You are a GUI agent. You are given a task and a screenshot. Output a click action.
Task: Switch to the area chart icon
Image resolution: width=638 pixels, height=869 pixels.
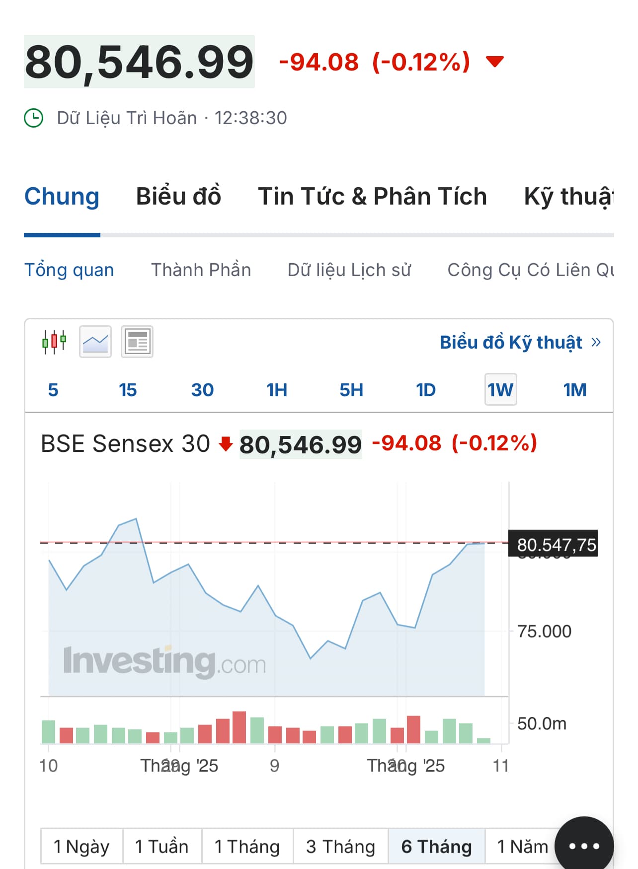coord(95,342)
